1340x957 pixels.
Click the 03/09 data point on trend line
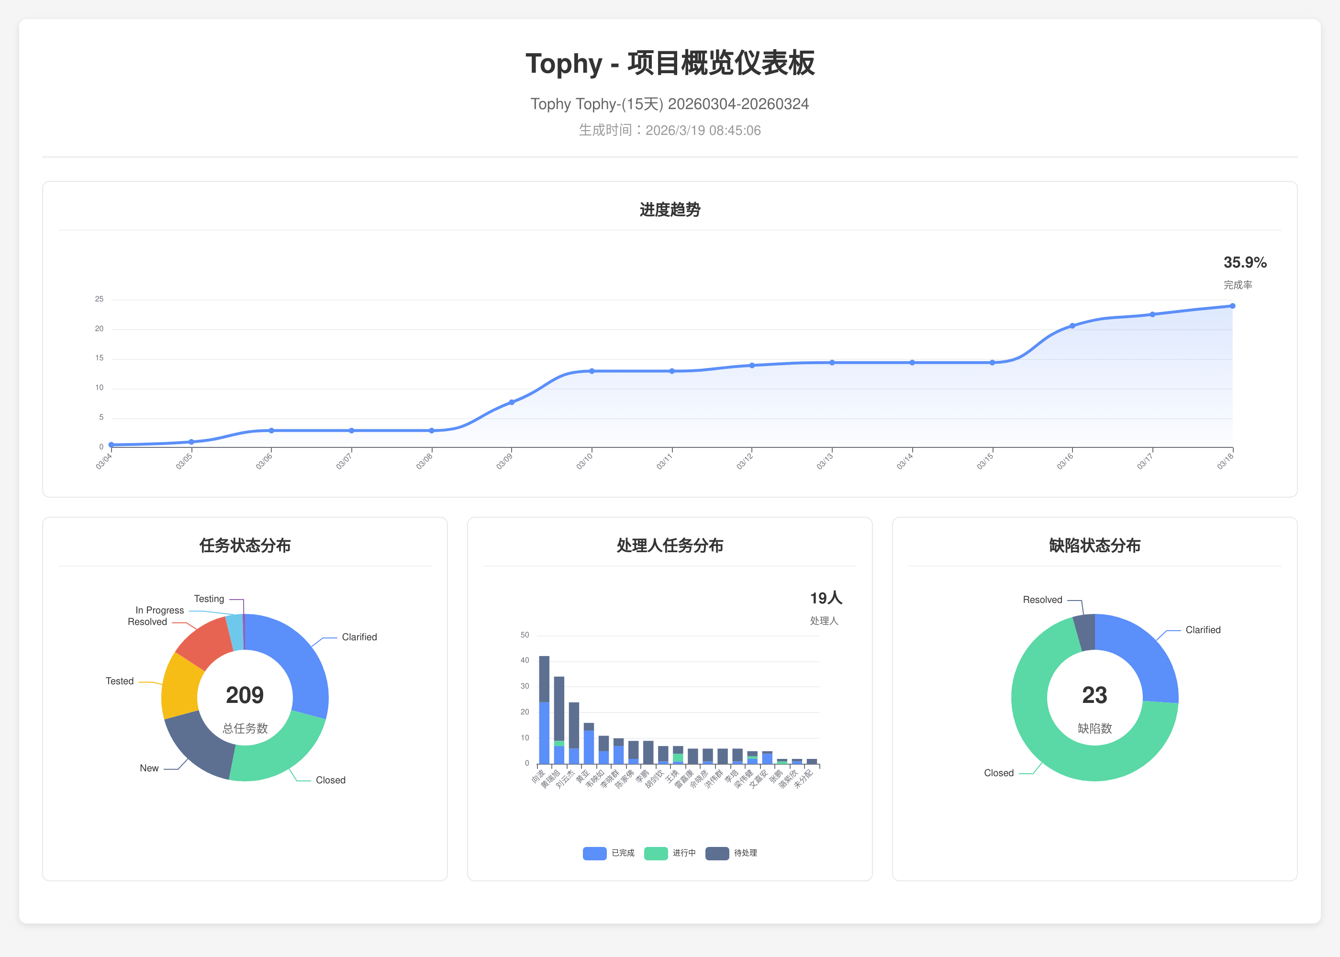pyautogui.click(x=512, y=402)
